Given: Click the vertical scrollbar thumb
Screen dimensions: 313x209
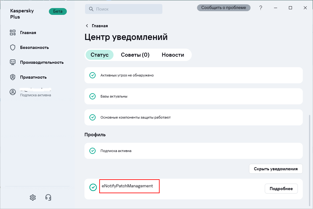Looking at the screenshot, I should coord(310,160).
